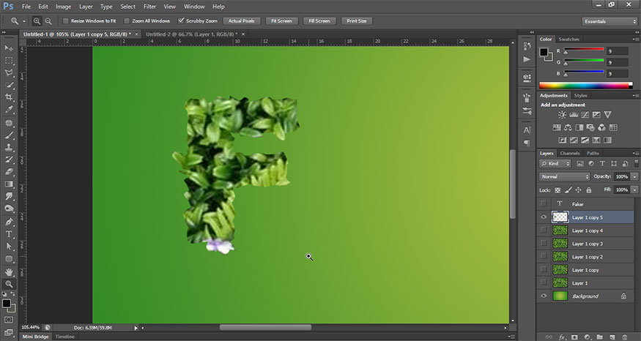Select the Brush tool
641x341 pixels.
pos(9,135)
